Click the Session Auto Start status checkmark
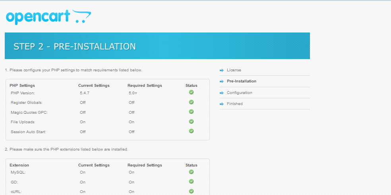The height and width of the screenshot is (195, 391). 191,131
